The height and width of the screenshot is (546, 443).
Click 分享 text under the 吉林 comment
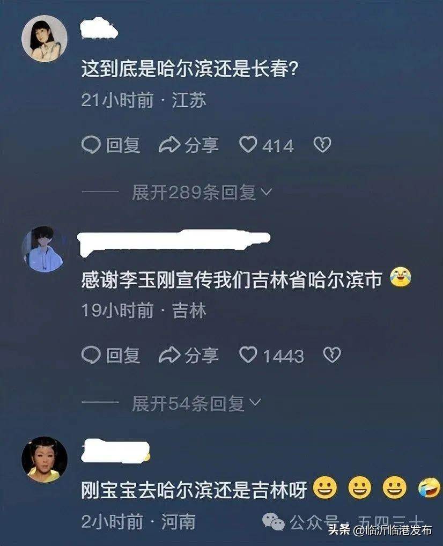202,356
